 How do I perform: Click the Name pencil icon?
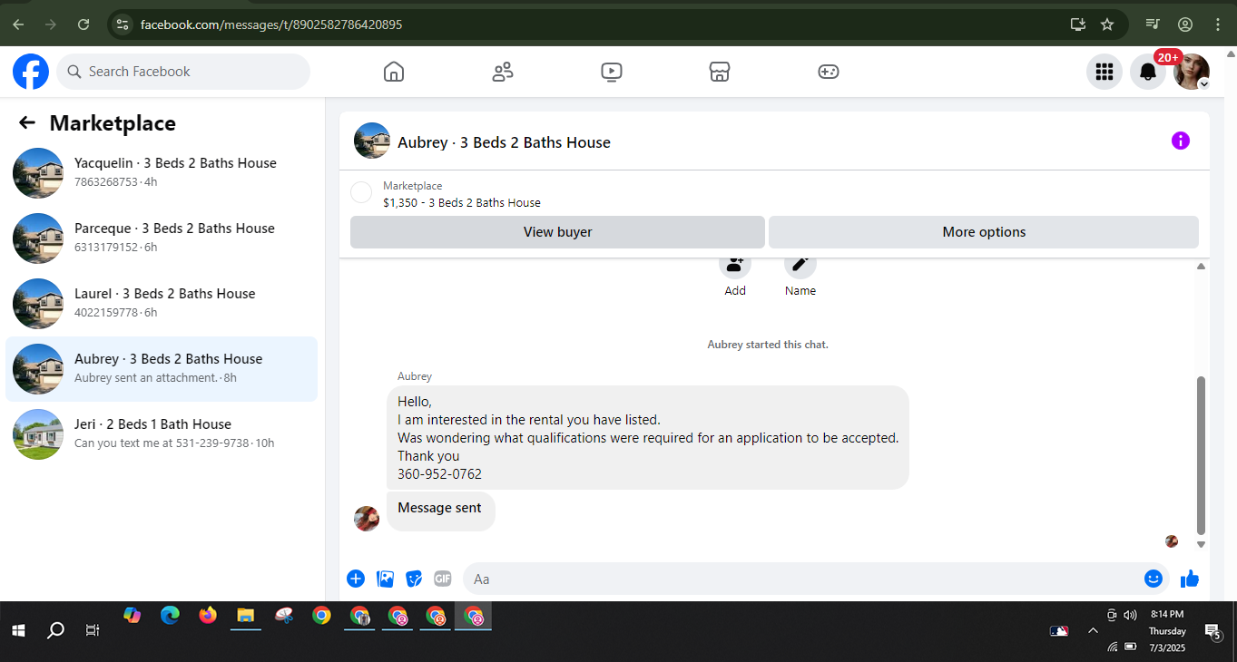800,264
